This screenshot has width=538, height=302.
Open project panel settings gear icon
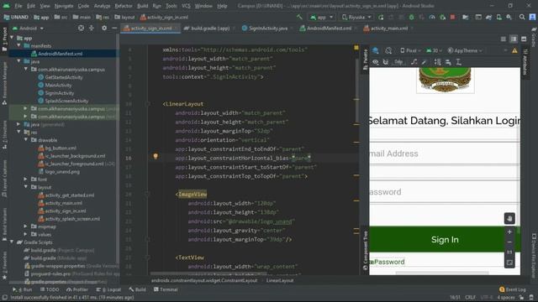click(104, 28)
